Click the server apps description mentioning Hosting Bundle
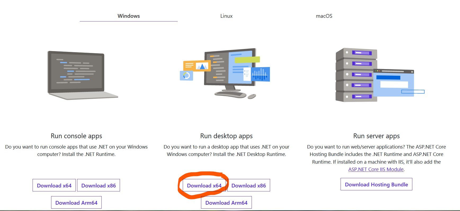The image size is (460, 211). point(376,158)
